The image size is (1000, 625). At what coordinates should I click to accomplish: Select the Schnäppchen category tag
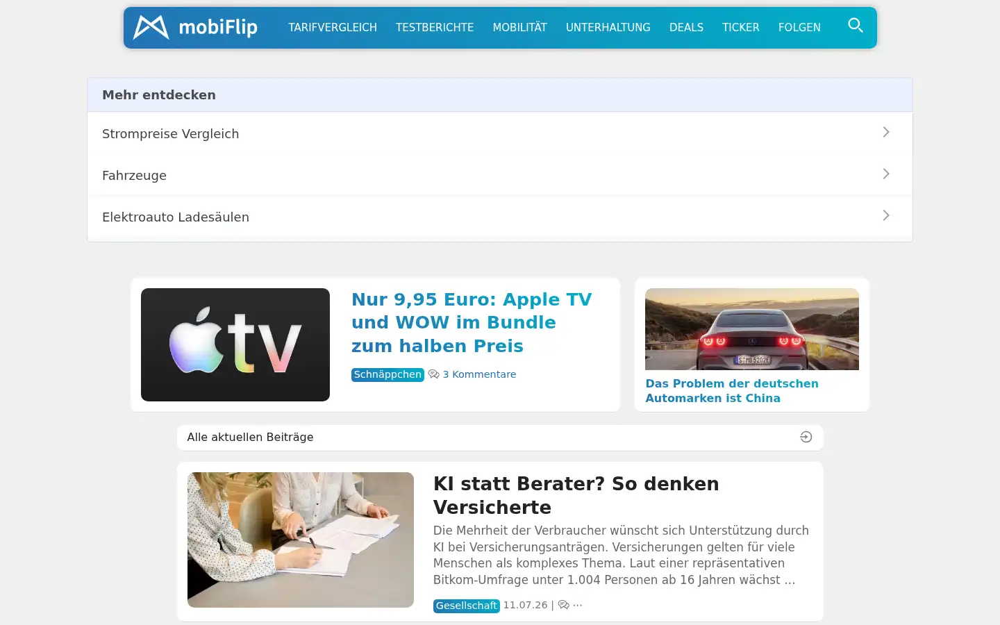[387, 374]
